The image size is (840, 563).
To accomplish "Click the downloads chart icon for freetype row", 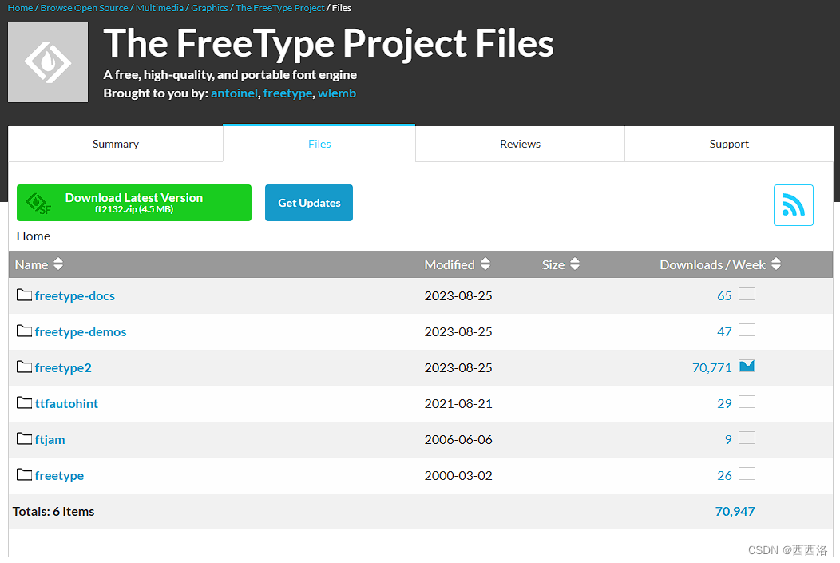I will click(x=747, y=474).
